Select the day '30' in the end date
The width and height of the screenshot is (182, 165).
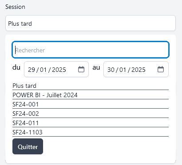pyautogui.click(x=111, y=70)
